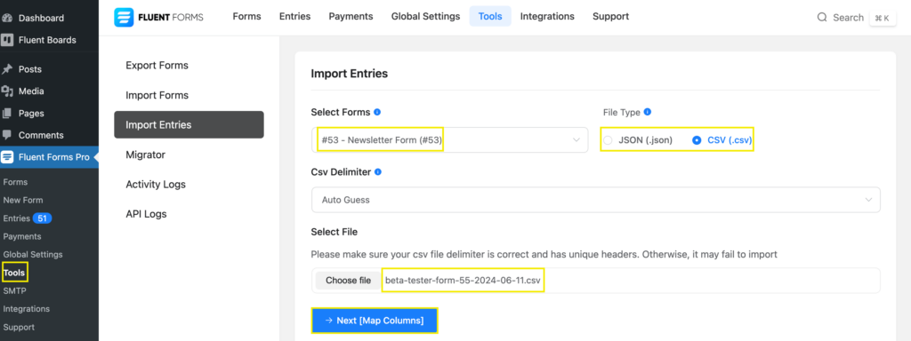Expand the Select Forms dropdown
The width and height of the screenshot is (911, 341).
pyautogui.click(x=449, y=139)
